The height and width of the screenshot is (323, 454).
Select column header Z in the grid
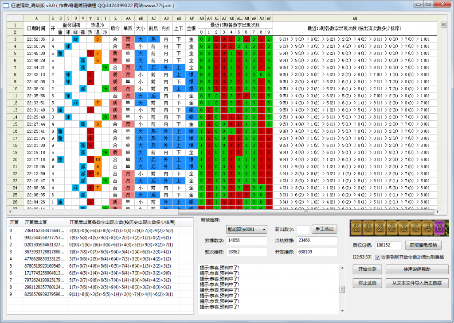pos(115,18)
